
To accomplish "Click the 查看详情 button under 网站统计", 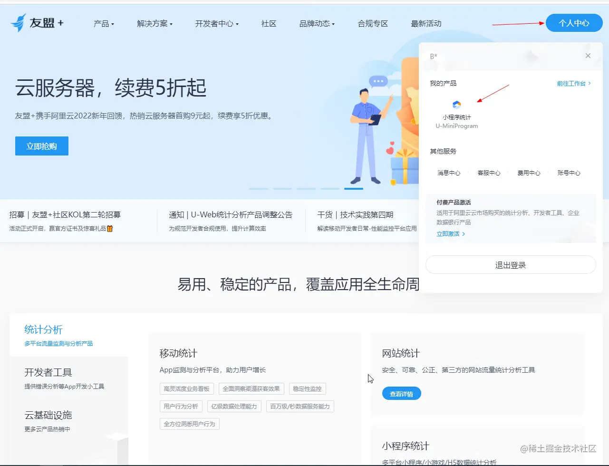I will 401,394.
